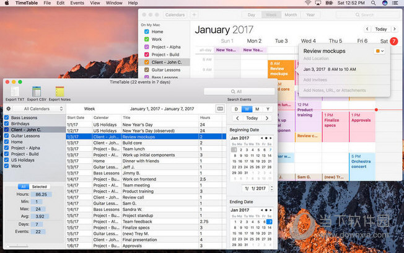Open Spotlight search in menu bar

pos(373,3)
